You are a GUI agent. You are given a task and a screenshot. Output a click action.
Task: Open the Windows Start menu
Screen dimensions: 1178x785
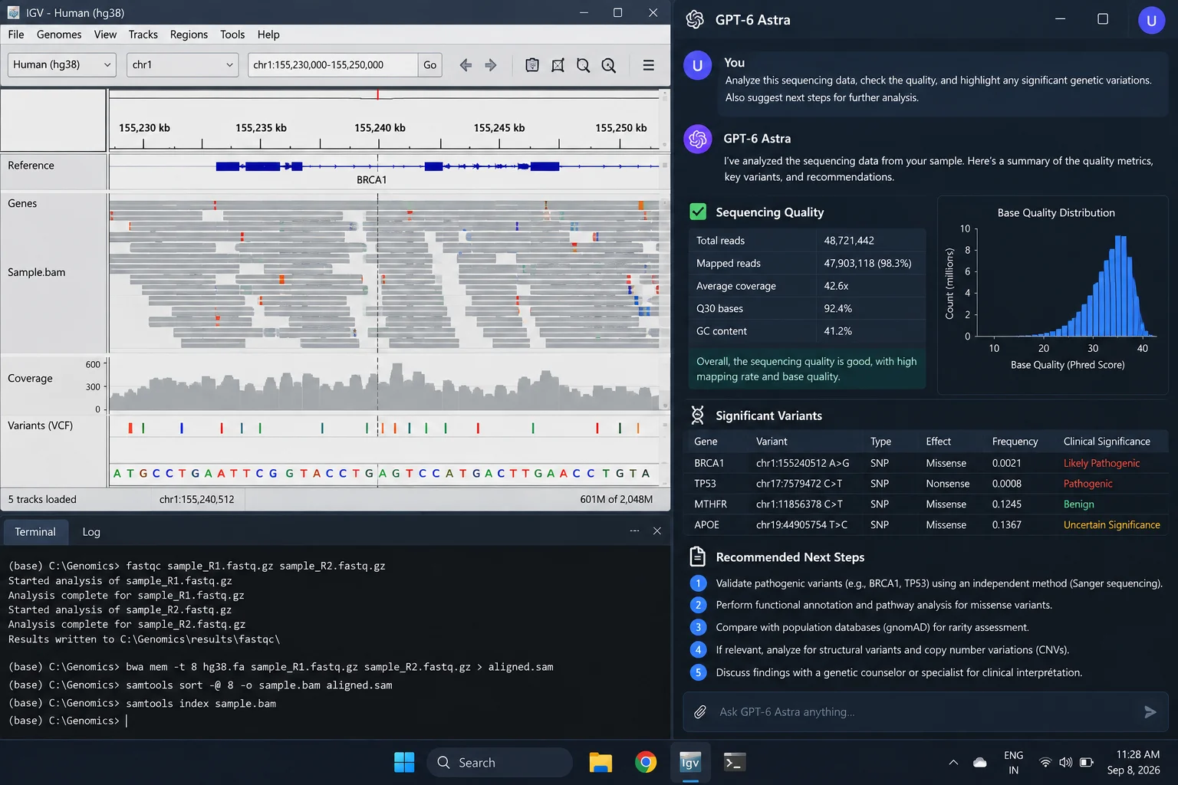pos(404,762)
